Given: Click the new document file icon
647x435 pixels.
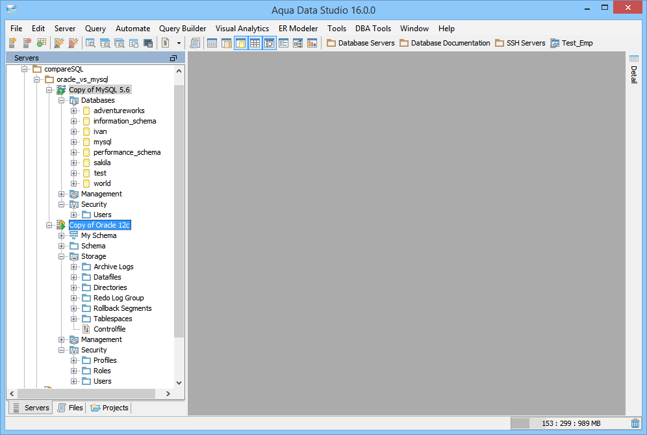Looking at the screenshot, I should [165, 42].
